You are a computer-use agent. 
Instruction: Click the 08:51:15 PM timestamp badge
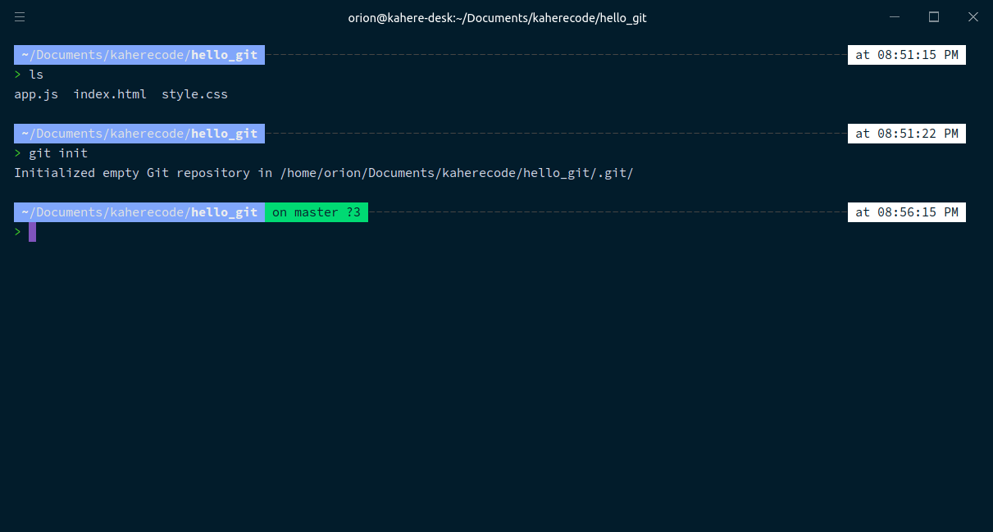(906, 55)
